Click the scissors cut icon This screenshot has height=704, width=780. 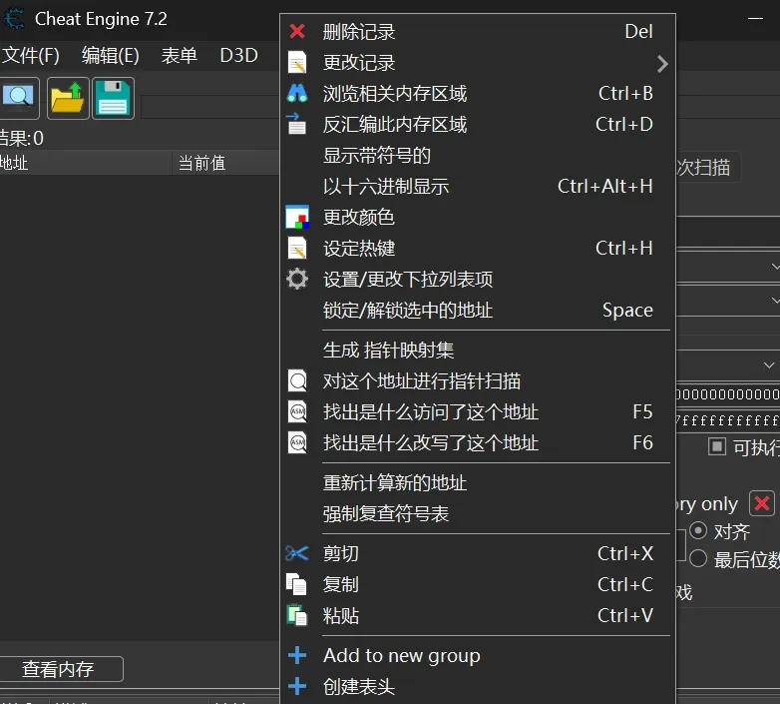(297, 553)
